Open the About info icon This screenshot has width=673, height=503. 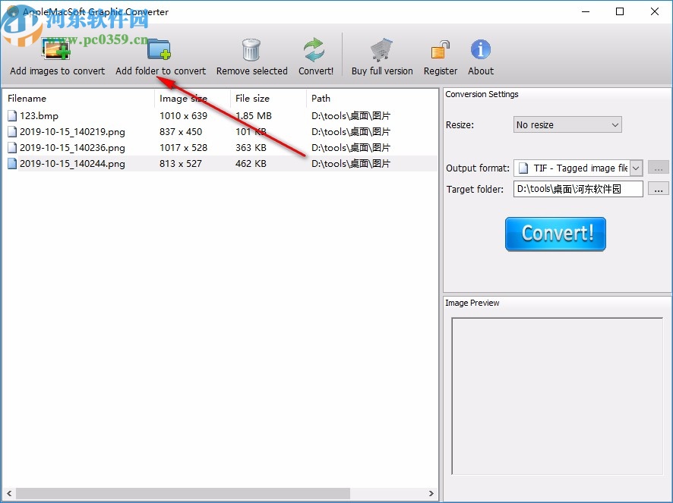point(480,47)
